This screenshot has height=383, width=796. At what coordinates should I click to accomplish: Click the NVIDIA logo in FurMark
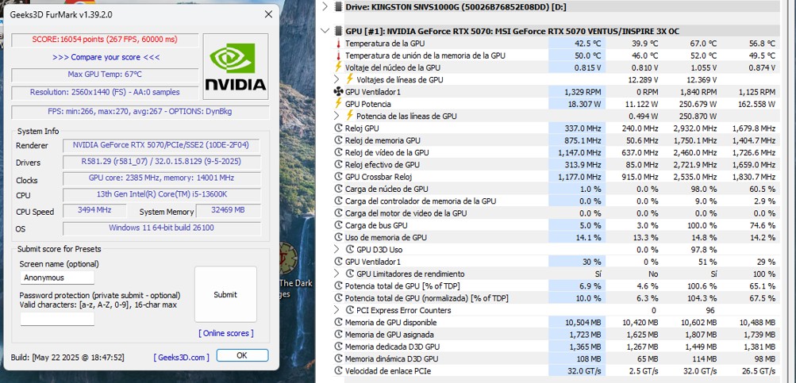(x=236, y=67)
